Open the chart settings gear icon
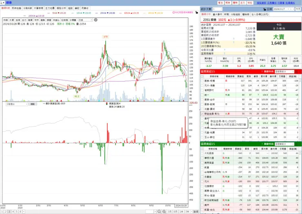 (96, 20)
